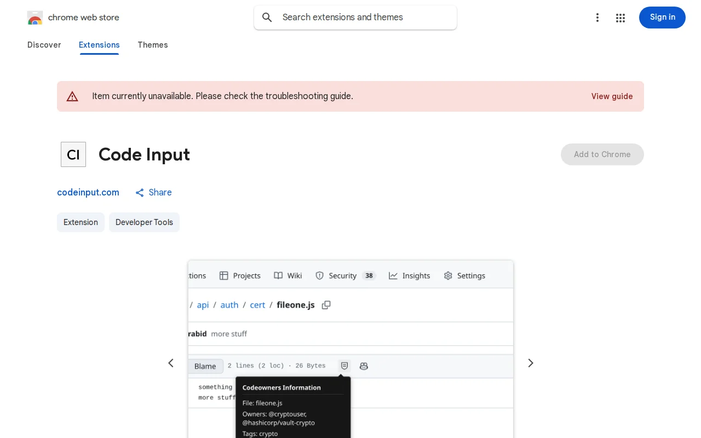Click the 'Item currently unavailable' banner message
Image resolution: width=701 pixels, height=438 pixels.
[x=222, y=96]
